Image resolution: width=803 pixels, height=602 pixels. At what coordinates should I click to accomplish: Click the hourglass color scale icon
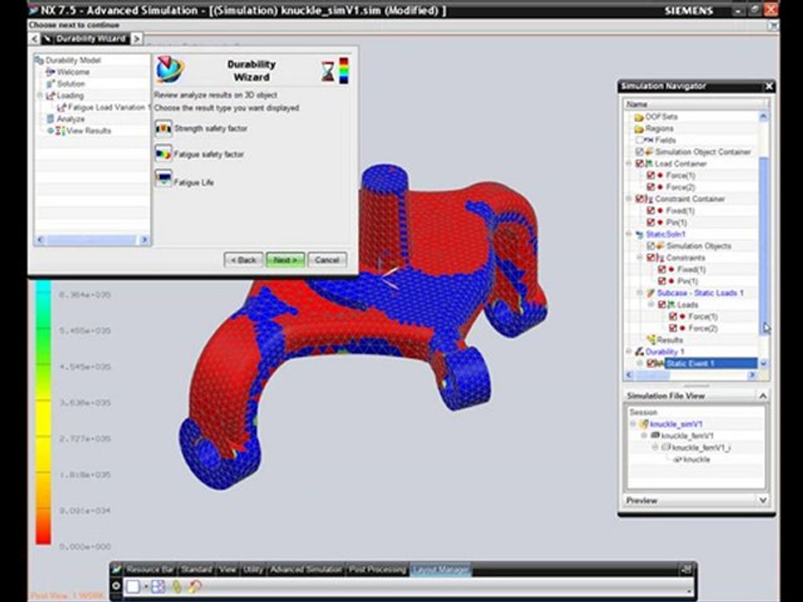coord(335,70)
